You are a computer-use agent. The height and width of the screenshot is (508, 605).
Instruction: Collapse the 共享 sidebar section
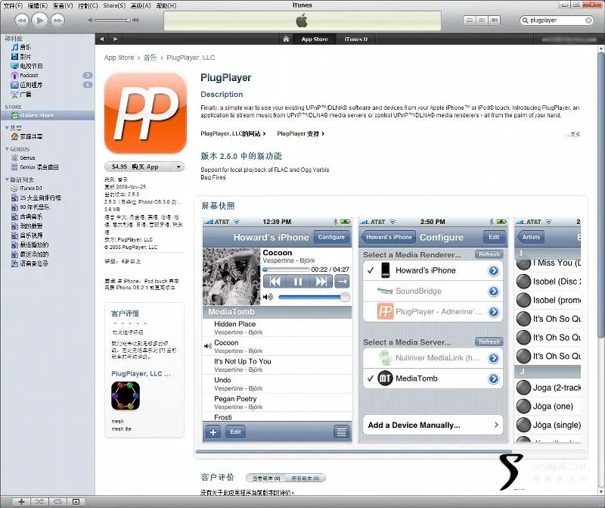7,127
